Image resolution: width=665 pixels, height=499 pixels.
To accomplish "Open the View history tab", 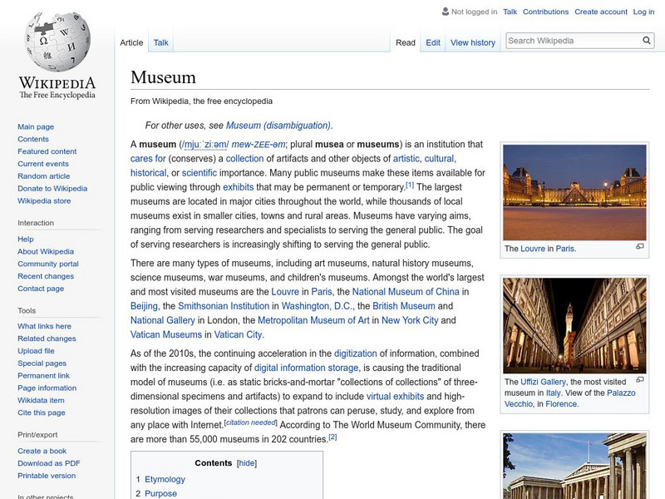I will point(472,42).
